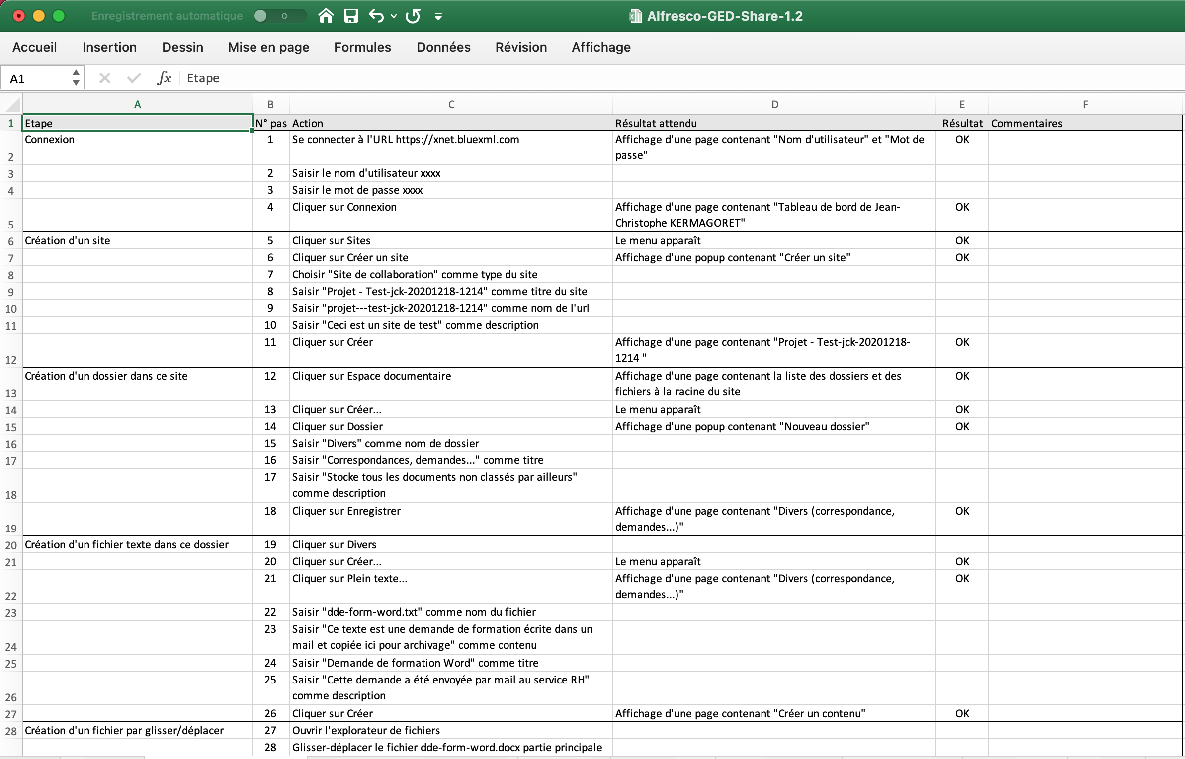The image size is (1185, 759).
Task: Click the Cliquer sur Sites cell
Action: point(451,240)
